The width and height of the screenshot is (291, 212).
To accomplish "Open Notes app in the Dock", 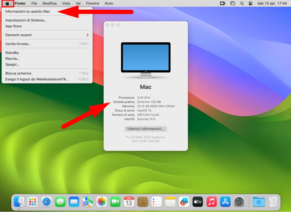I will (170, 202).
